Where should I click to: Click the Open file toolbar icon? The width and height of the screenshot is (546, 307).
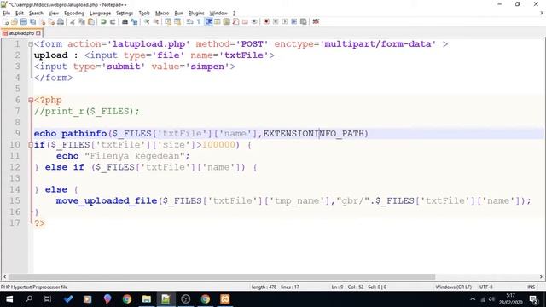point(15,21)
